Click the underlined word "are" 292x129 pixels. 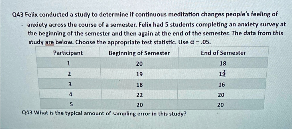click(50, 43)
